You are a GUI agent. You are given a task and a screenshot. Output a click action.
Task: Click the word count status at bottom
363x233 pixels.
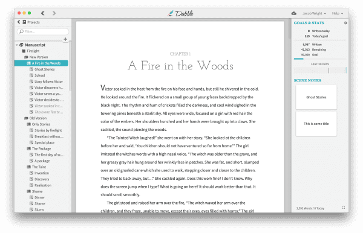(310, 208)
